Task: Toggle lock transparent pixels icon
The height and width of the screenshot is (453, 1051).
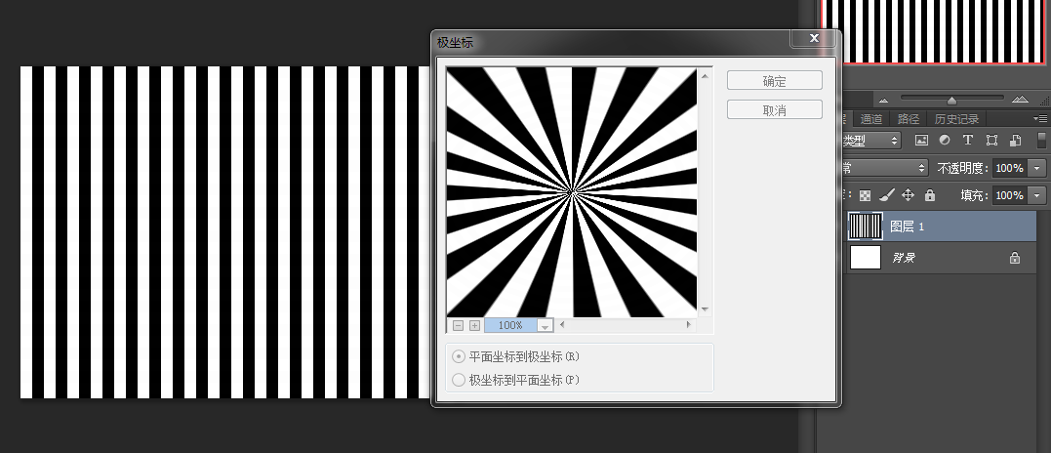Action: 866,195
